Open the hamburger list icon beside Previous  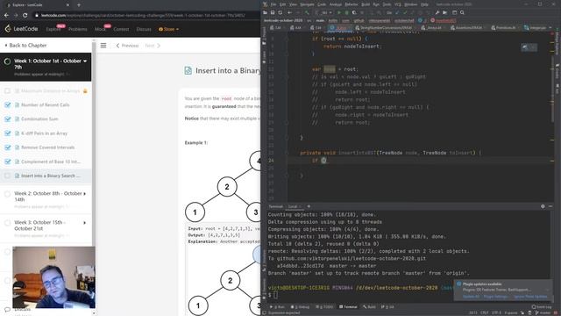(103, 46)
